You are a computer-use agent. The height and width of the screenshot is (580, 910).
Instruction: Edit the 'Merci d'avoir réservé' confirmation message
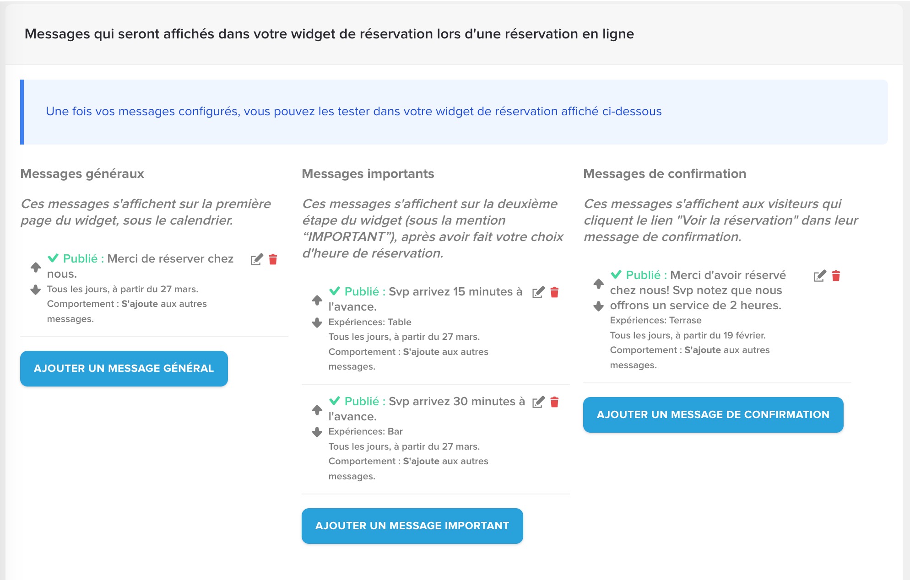click(x=820, y=276)
